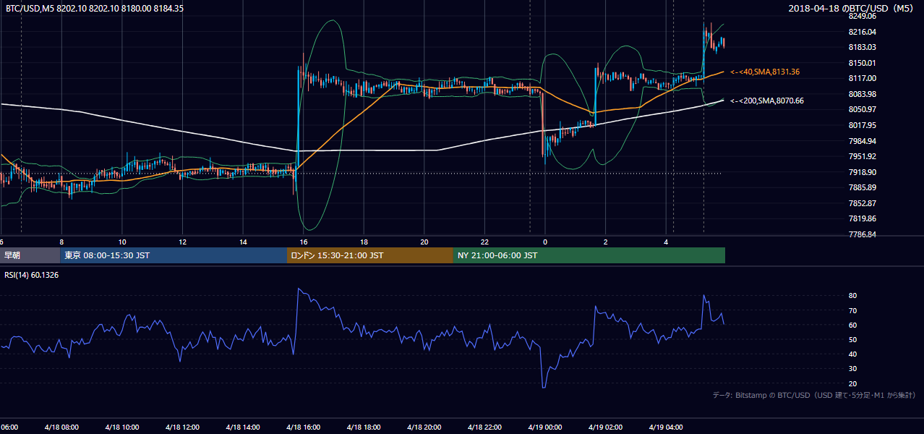Click the 4/18 10:00 time axis label
This screenshot has height=434, width=924.
pyautogui.click(x=121, y=427)
